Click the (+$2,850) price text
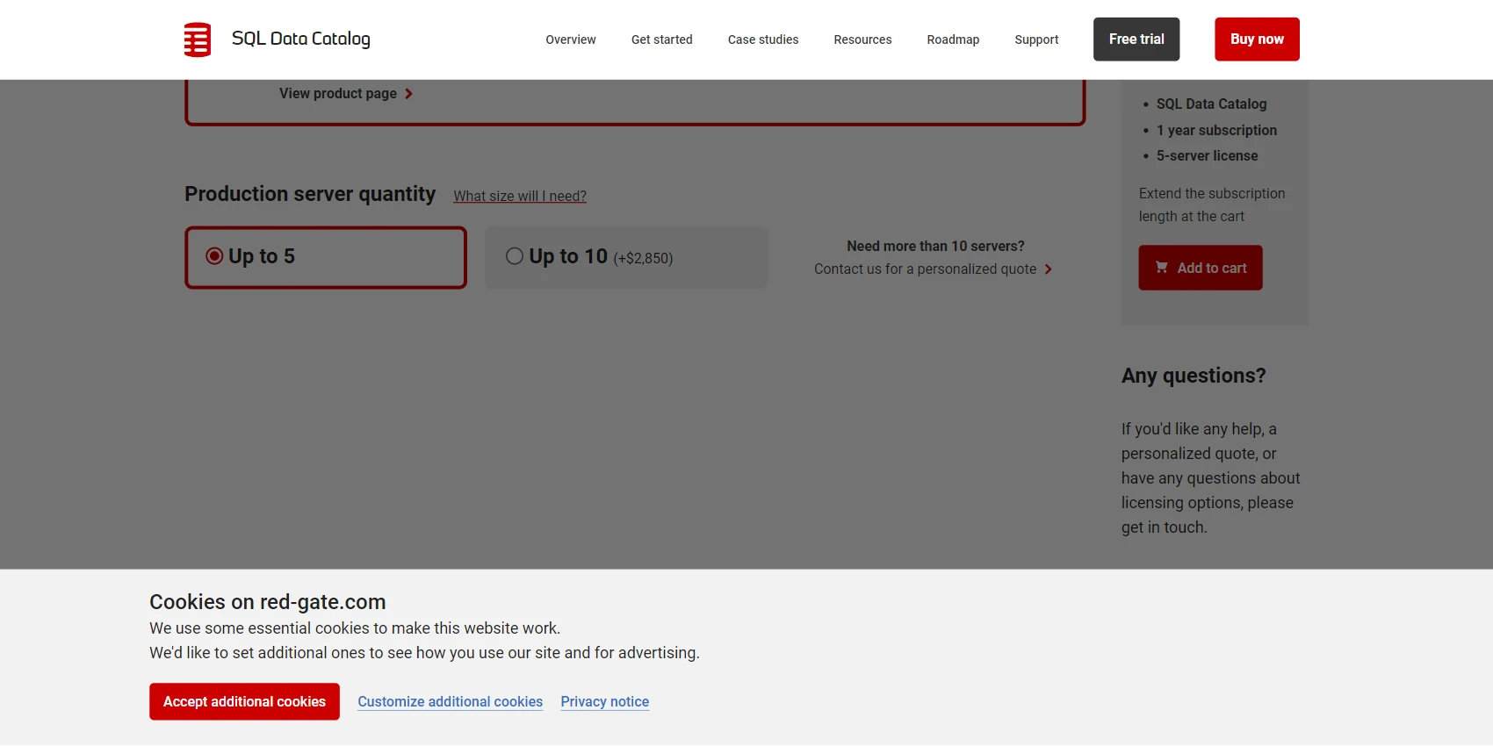1493x746 pixels. (x=643, y=258)
